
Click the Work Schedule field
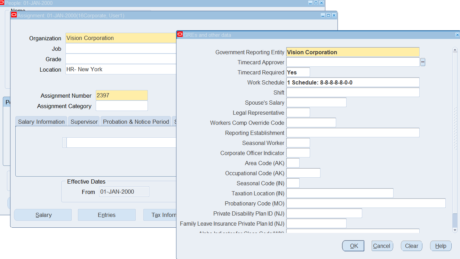pos(352,82)
